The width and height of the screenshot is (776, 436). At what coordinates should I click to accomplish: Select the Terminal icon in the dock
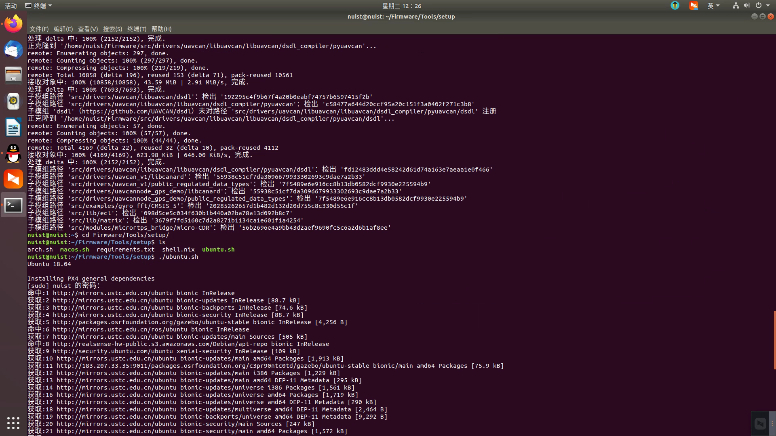[13, 205]
